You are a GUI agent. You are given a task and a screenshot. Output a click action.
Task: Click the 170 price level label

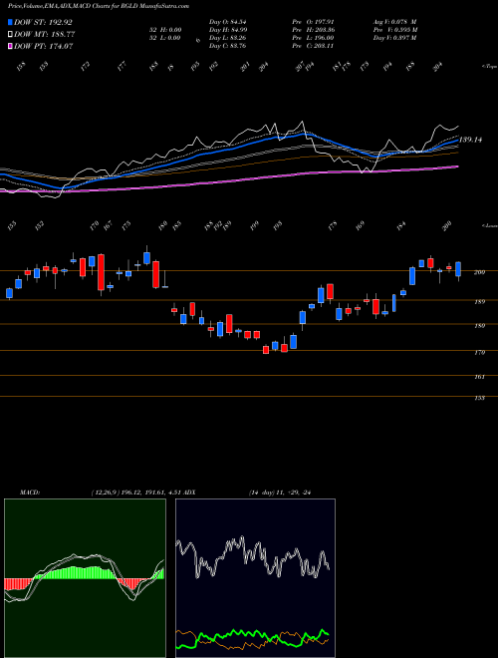pos(479,353)
